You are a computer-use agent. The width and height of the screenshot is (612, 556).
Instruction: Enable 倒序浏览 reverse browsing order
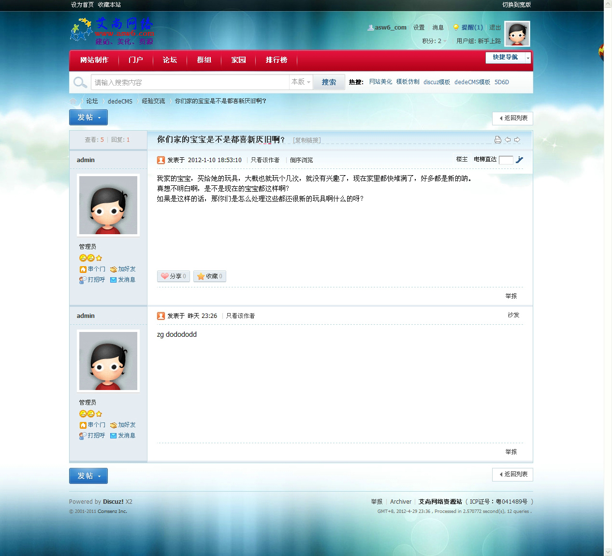click(x=301, y=160)
